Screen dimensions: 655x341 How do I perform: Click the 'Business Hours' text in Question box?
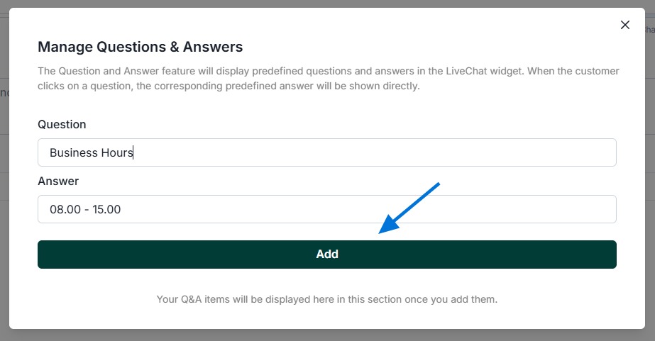[x=91, y=152]
